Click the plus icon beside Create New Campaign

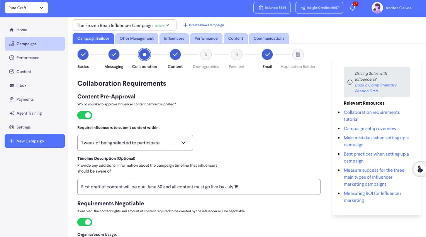[185, 25]
